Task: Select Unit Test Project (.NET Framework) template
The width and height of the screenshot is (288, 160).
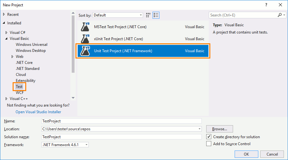Action: point(143,51)
